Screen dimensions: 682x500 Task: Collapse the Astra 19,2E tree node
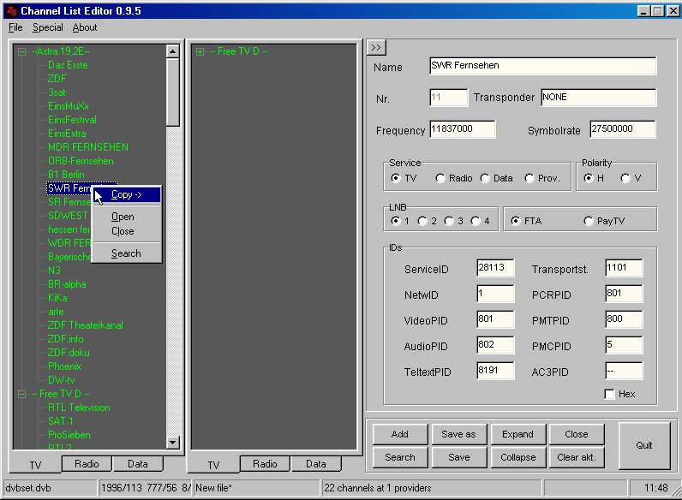click(22, 51)
